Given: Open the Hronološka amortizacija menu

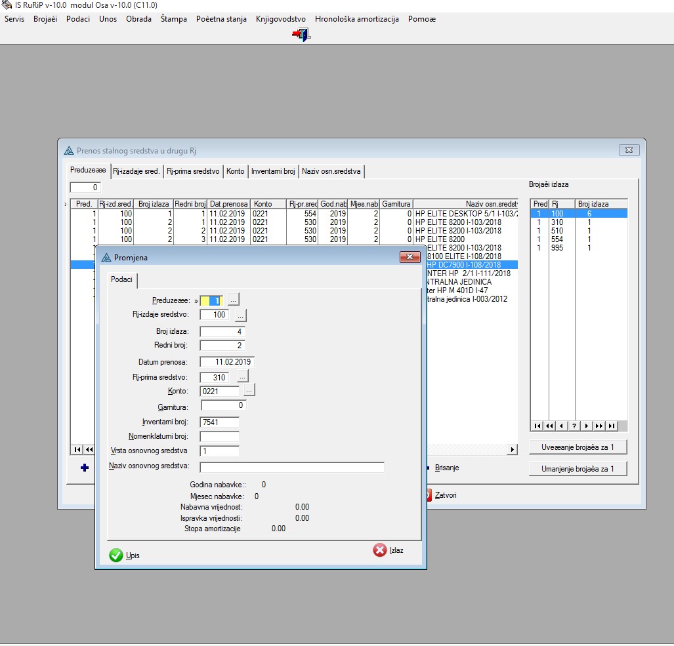Looking at the screenshot, I should [356, 19].
